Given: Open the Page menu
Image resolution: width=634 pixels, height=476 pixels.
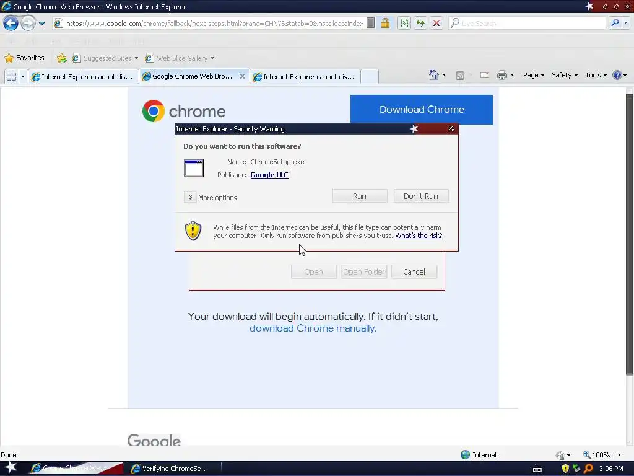Looking at the screenshot, I should 533,75.
